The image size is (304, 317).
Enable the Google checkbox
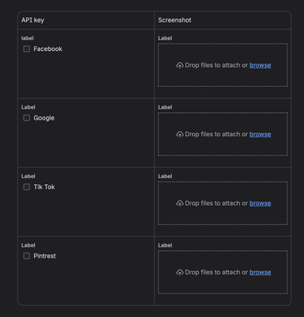pyautogui.click(x=27, y=118)
